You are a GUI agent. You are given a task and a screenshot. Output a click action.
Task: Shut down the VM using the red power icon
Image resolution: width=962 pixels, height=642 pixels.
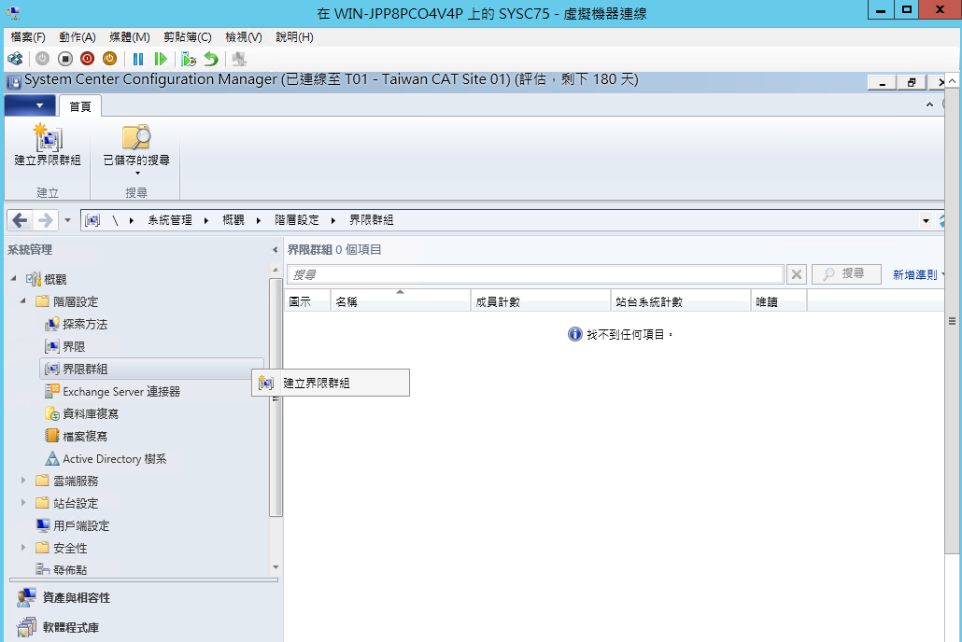pos(87,59)
